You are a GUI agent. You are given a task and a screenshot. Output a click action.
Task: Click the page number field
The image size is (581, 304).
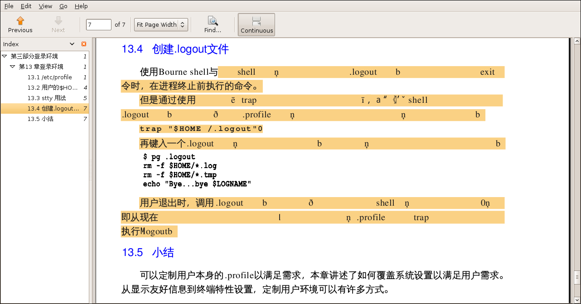coord(98,24)
